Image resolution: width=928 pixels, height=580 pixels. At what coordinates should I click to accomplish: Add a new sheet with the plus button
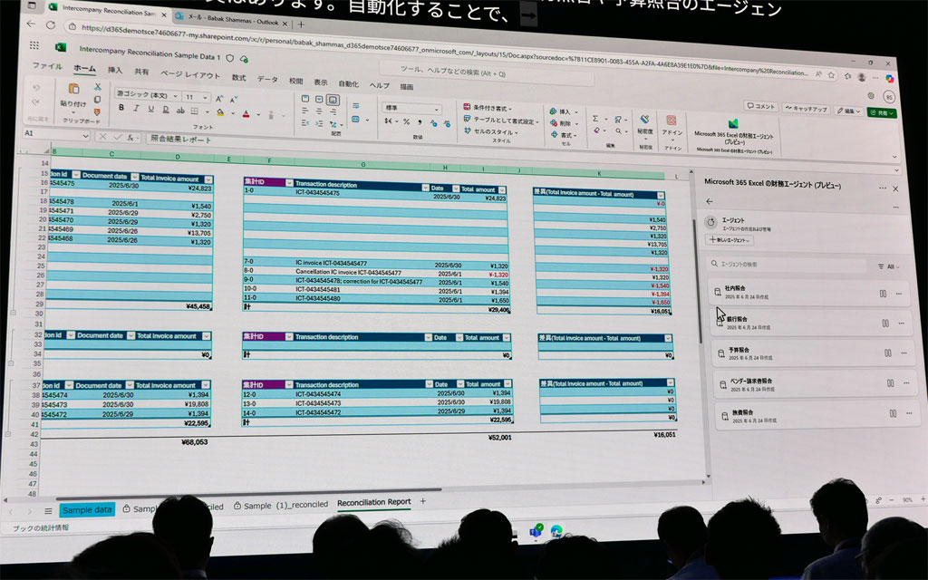(x=422, y=501)
